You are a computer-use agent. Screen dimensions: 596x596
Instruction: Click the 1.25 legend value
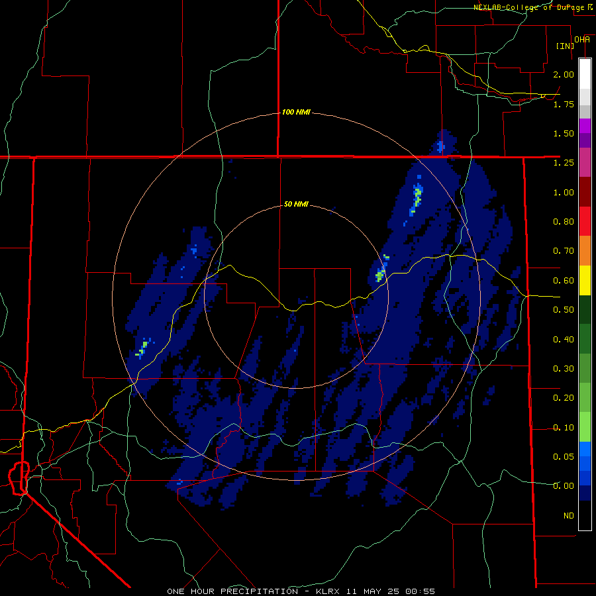(x=564, y=163)
